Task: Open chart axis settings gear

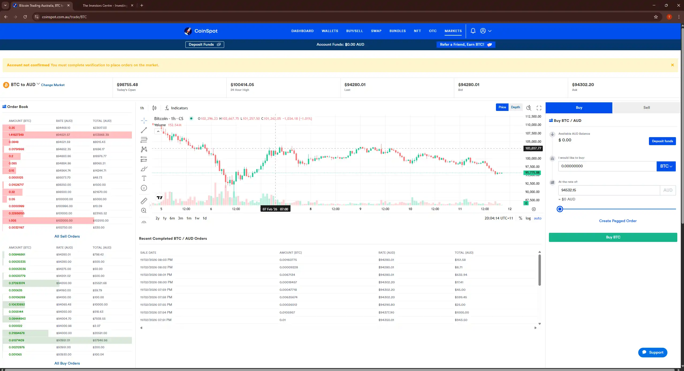Action: click(534, 209)
